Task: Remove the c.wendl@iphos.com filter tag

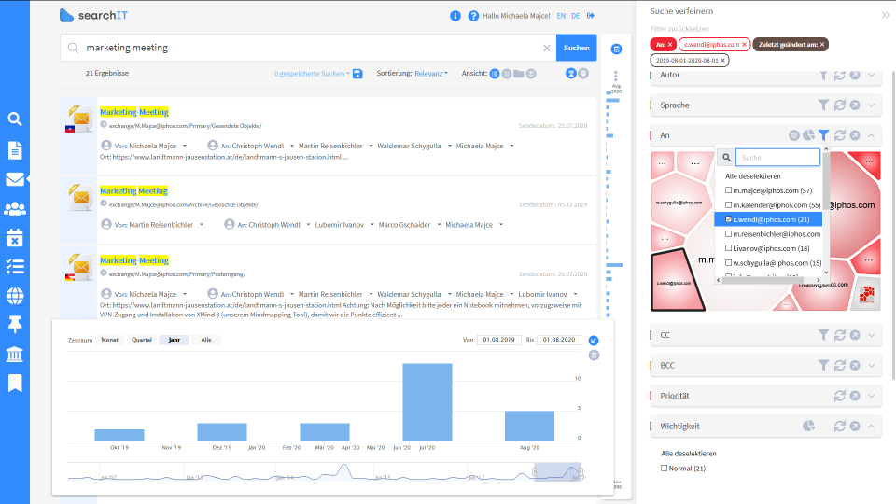Action: (x=744, y=45)
